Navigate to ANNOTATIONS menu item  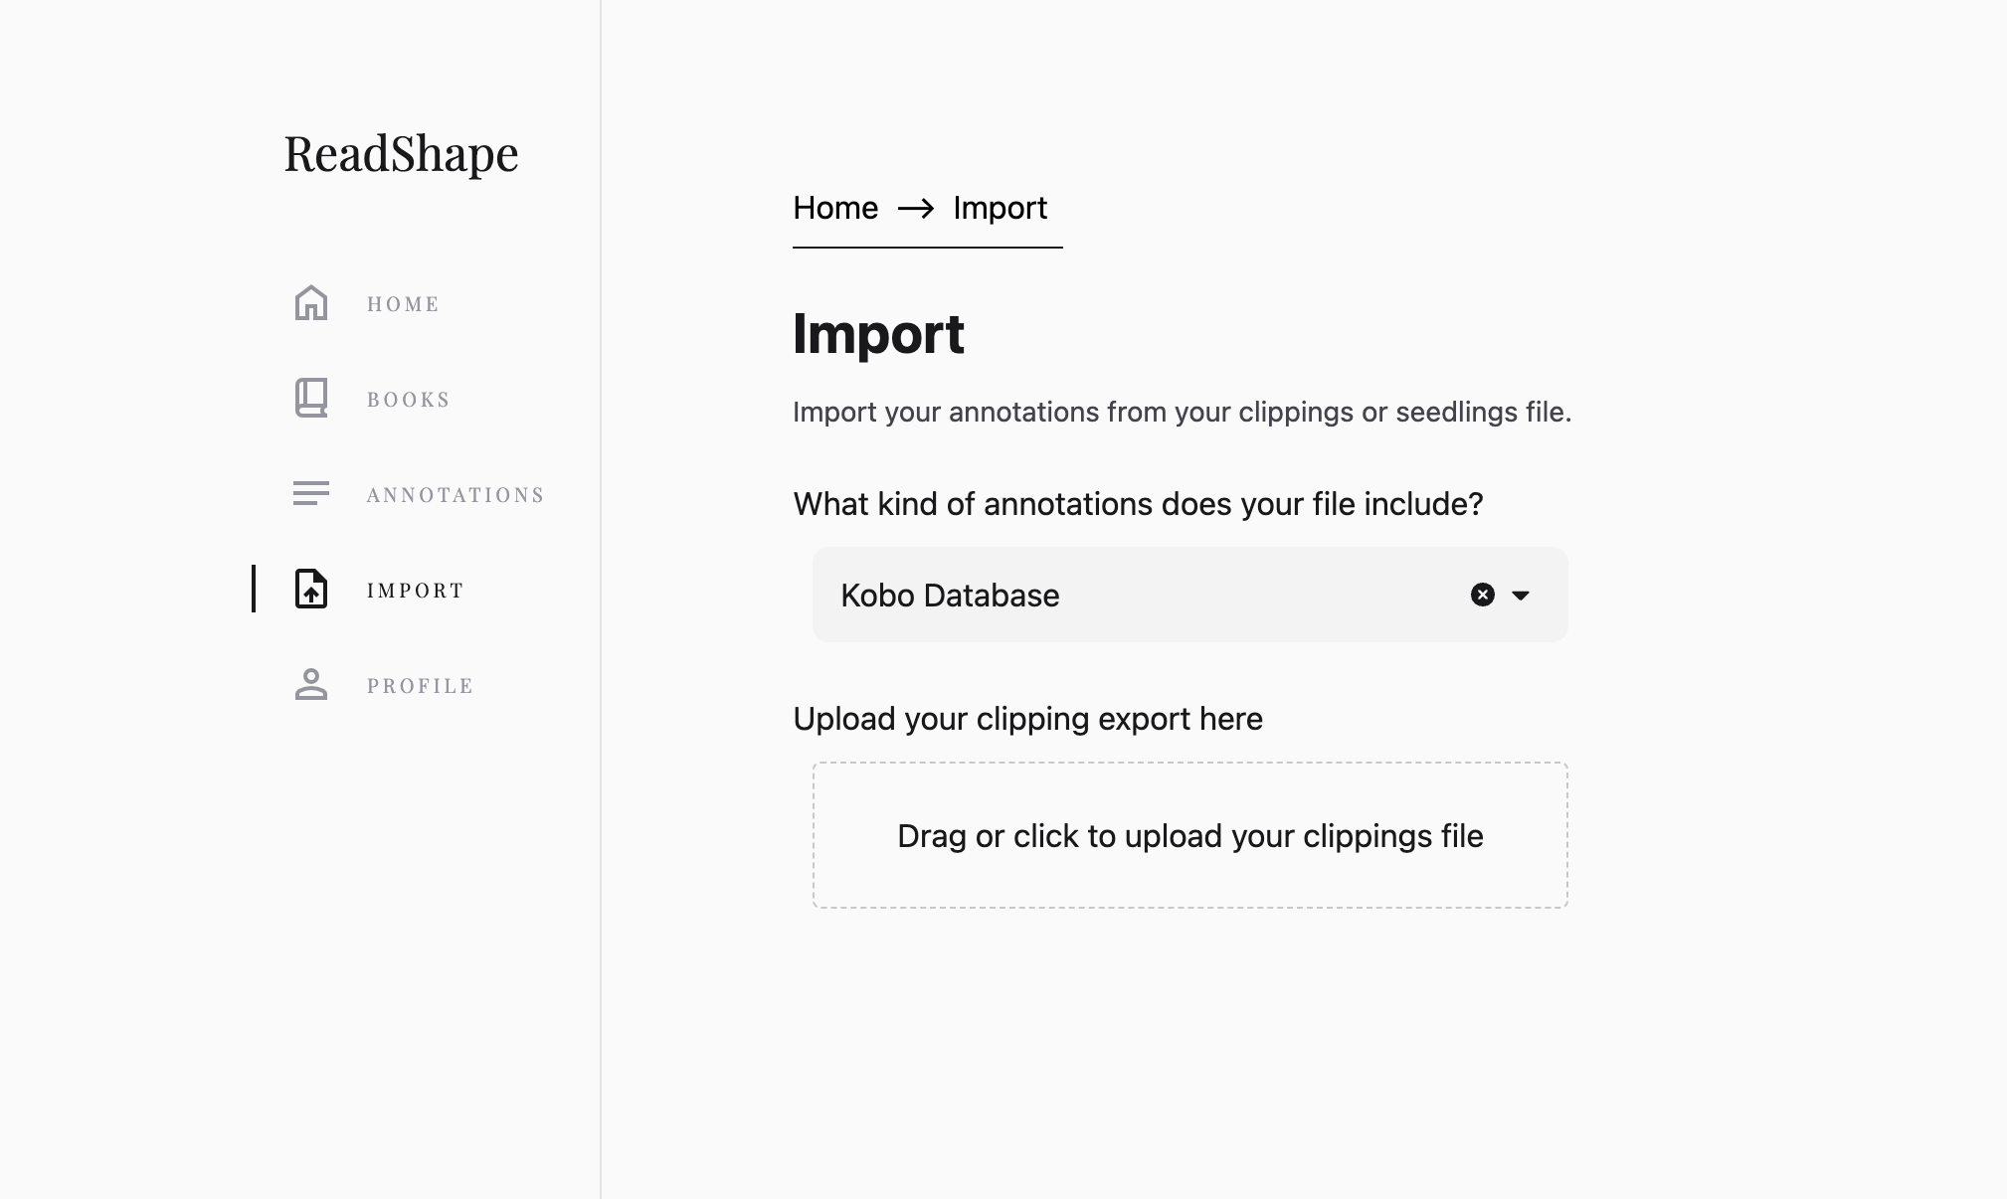tap(456, 495)
